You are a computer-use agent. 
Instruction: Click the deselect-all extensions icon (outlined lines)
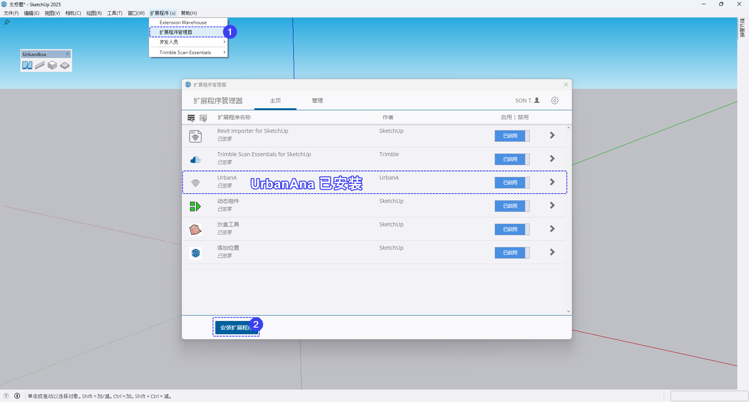[x=203, y=118]
